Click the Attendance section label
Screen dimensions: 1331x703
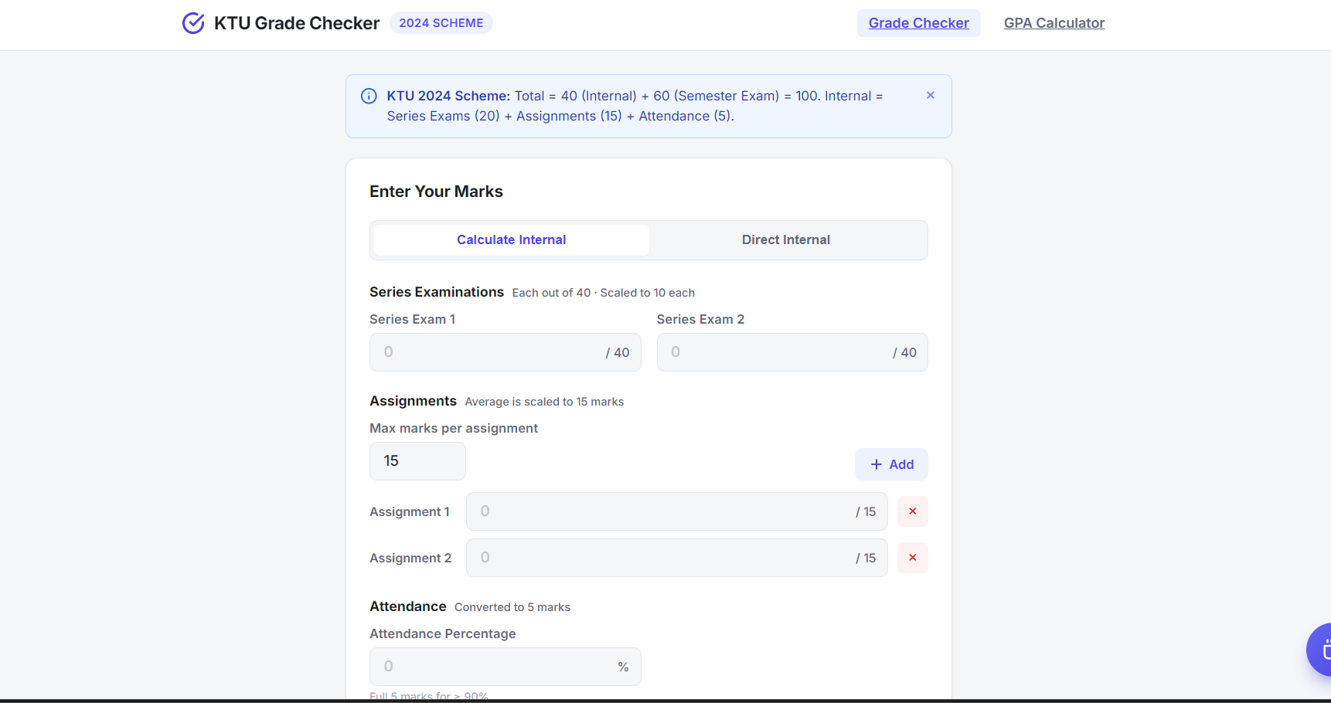[408, 606]
